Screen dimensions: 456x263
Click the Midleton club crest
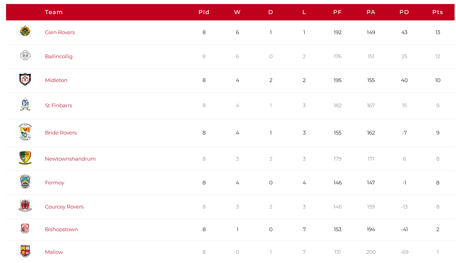[25, 79]
